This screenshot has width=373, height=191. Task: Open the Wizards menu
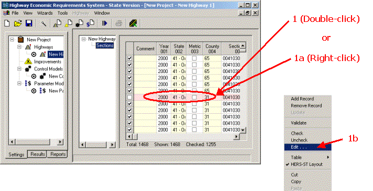[45, 13]
